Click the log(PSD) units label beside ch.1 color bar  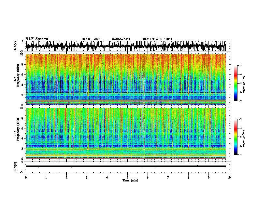tap(244, 85)
